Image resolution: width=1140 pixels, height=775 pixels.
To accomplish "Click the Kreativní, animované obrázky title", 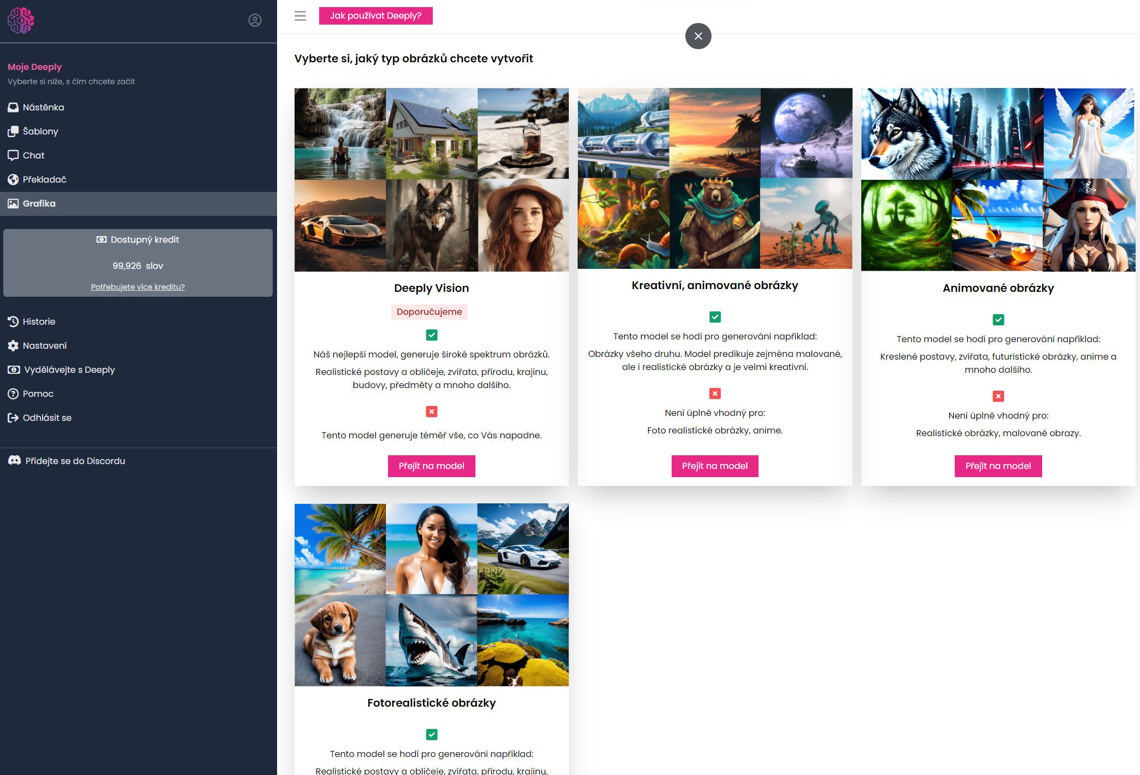I will (x=715, y=285).
